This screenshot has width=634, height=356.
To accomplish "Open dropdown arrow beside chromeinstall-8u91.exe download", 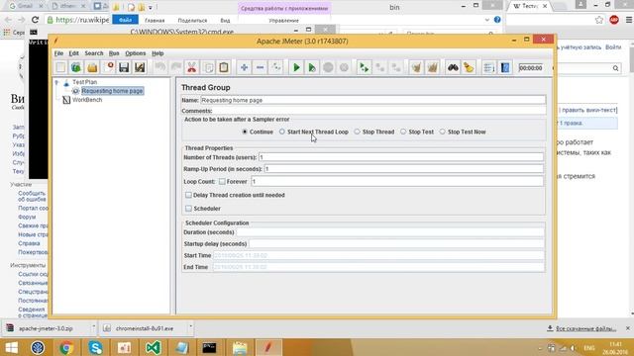I will tap(190, 326).
